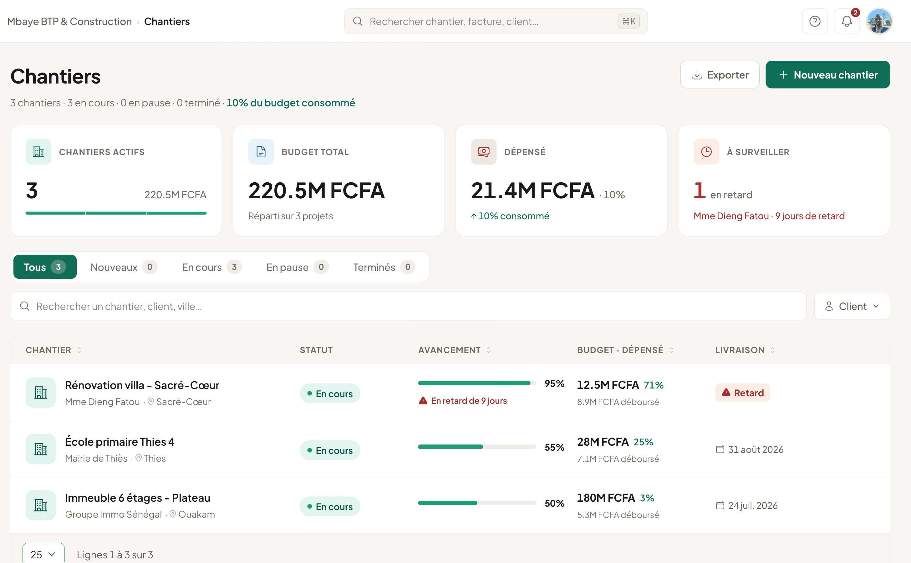The image size is (911, 563).
Task: Open notifications bell icon
Action: (847, 21)
